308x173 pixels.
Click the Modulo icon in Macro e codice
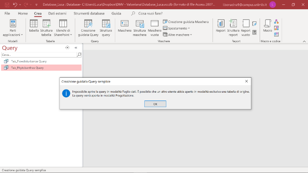coord(276,22)
